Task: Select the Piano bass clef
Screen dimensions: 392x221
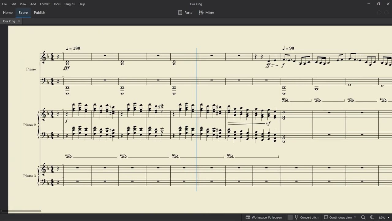Action: point(44,81)
